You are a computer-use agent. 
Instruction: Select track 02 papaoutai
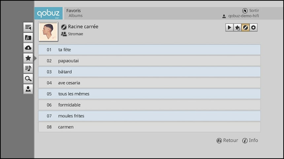coord(149,61)
